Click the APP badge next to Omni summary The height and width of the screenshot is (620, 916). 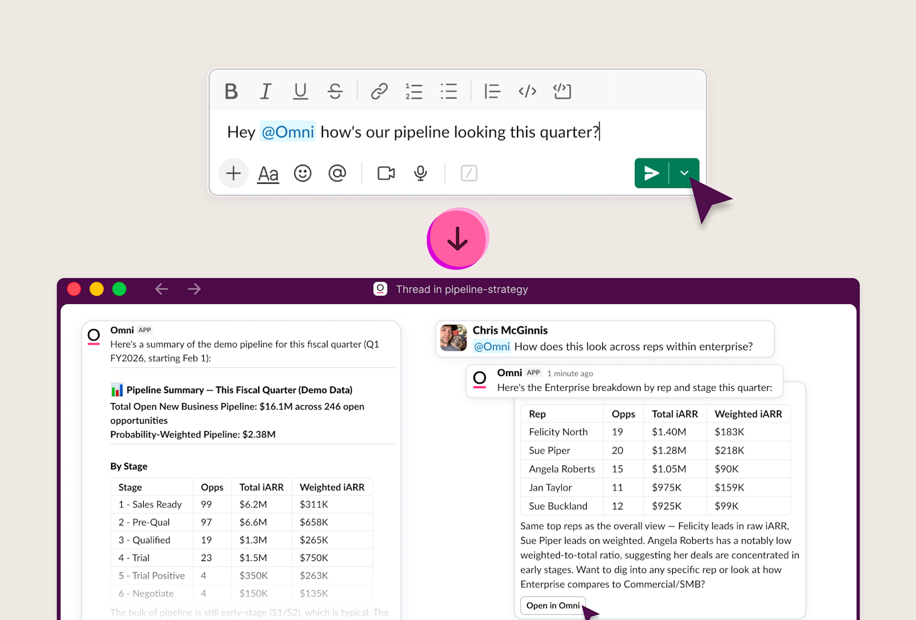145,330
